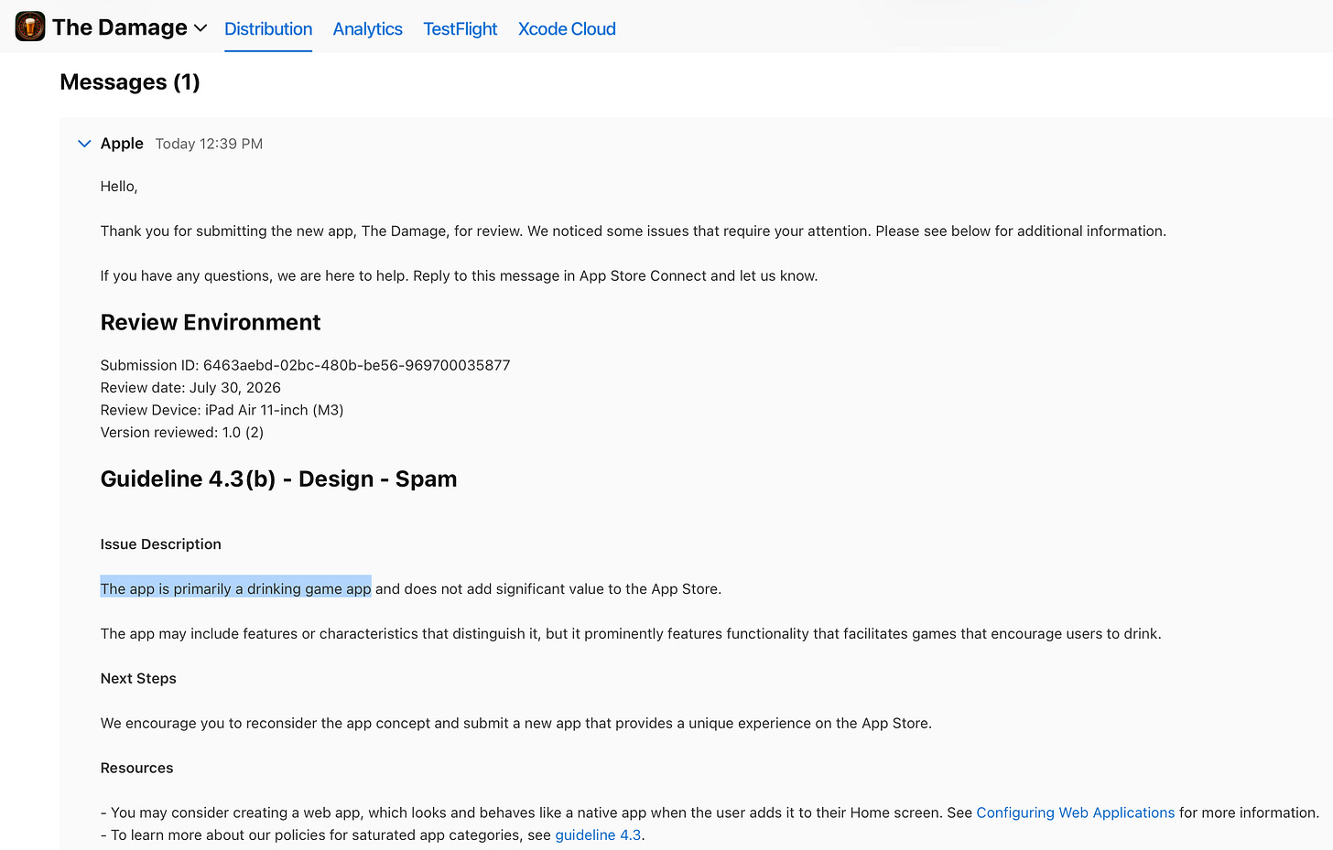Open the TestFlight tab
This screenshot has height=850, width=1333.
460,29
